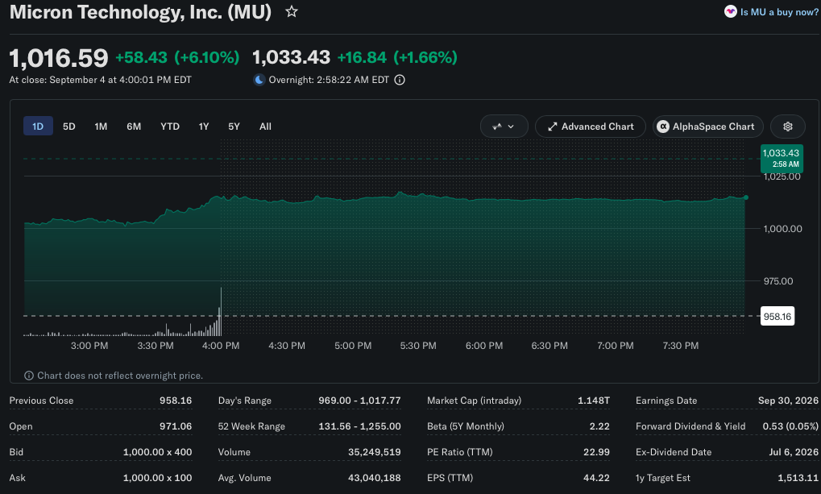Click the +16.84 (+1.66%) overnight change
This screenshot has height=494, width=821.
click(x=397, y=57)
